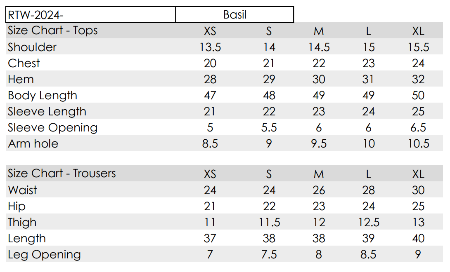Image resolution: width=450 pixels, height=272 pixels.
Task: Click the RTW-2024- header cell
Action: point(90,14)
